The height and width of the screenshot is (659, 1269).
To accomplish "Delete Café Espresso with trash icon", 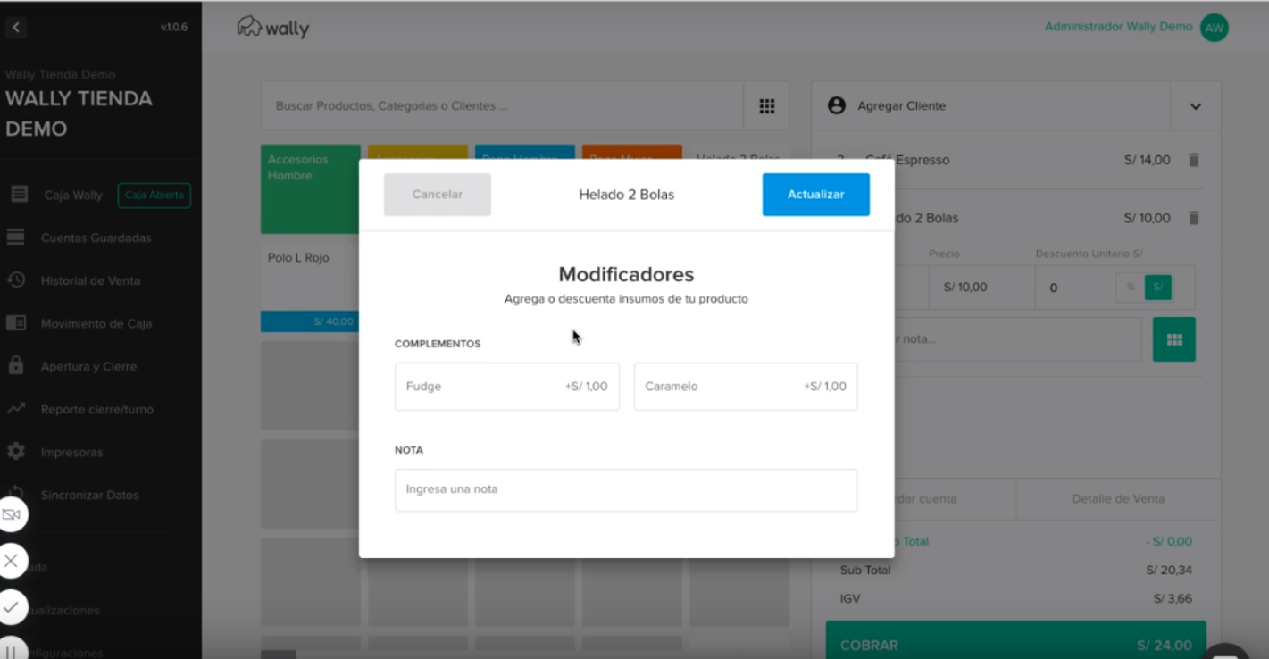I will pyautogui.click(x=1193, y=160).
